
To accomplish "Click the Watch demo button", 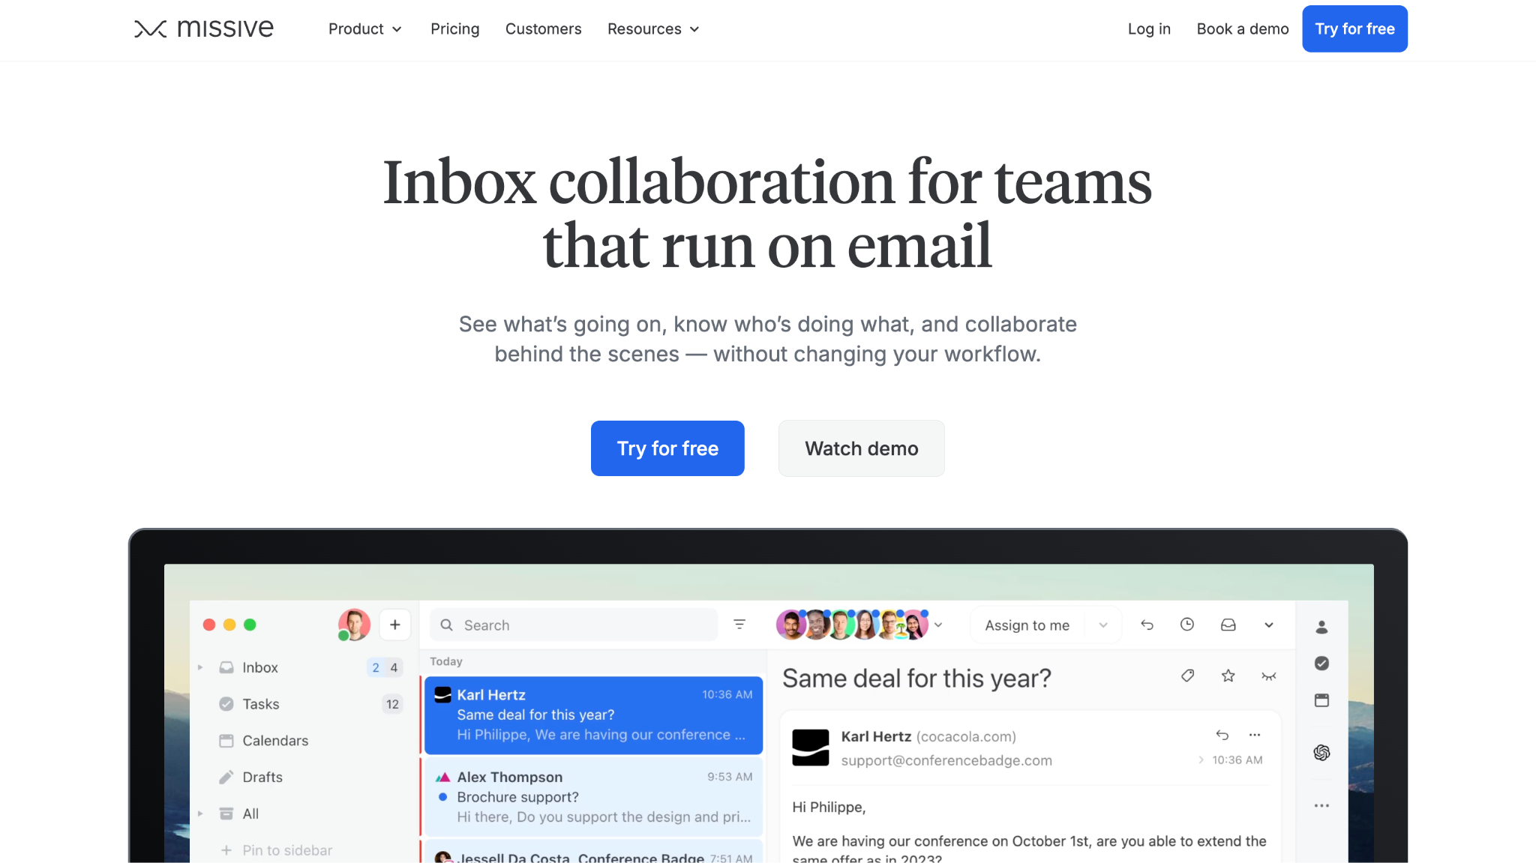I will (862, 448).
